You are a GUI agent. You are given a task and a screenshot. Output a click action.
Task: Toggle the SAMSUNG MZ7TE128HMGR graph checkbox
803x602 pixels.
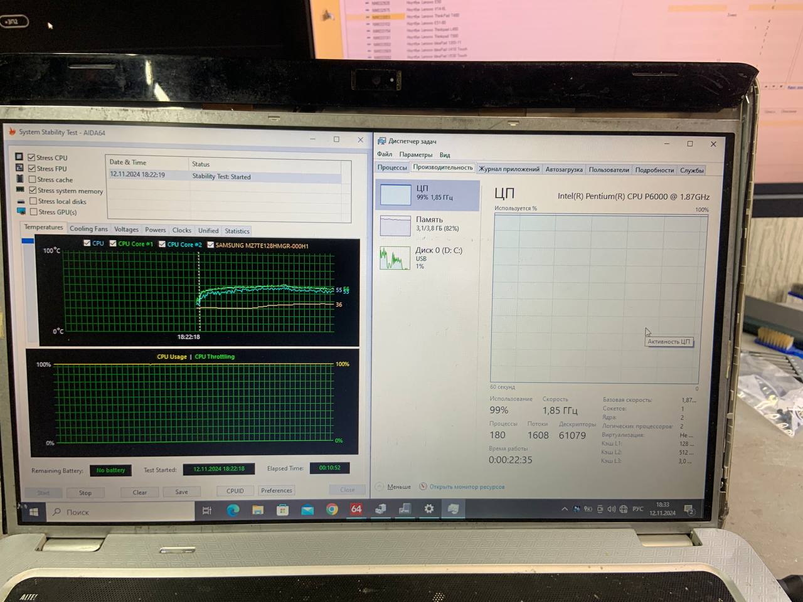(x=210, y=245)
